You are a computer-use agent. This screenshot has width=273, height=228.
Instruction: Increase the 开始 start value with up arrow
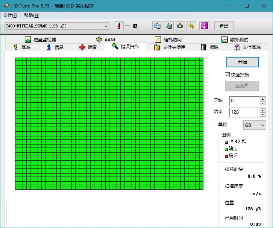pyautogui.click(x=262, y=99)
